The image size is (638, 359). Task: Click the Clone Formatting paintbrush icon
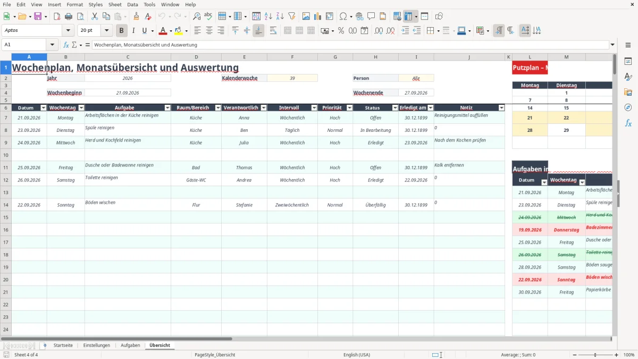(137, 16)
